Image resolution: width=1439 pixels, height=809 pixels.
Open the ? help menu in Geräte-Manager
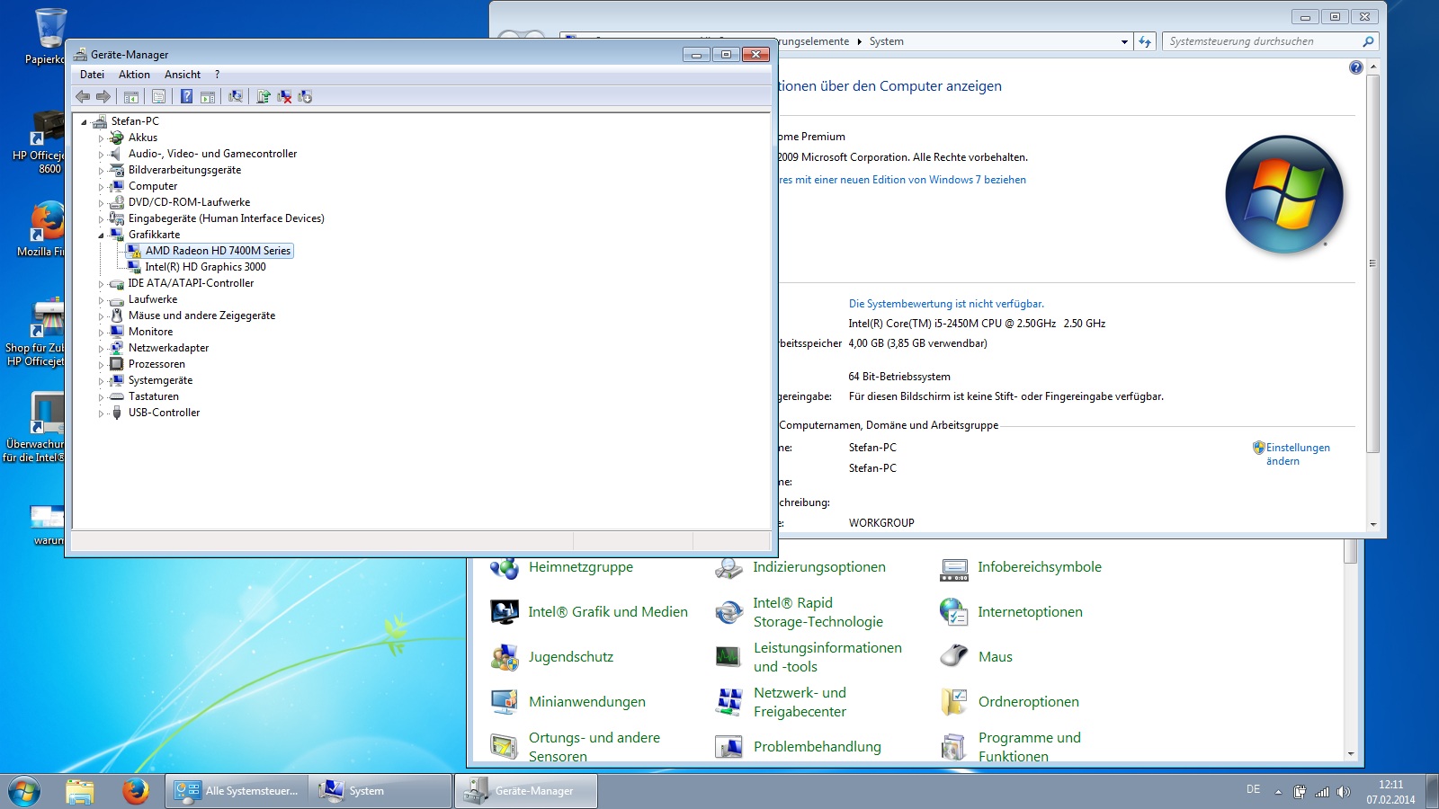217,75
